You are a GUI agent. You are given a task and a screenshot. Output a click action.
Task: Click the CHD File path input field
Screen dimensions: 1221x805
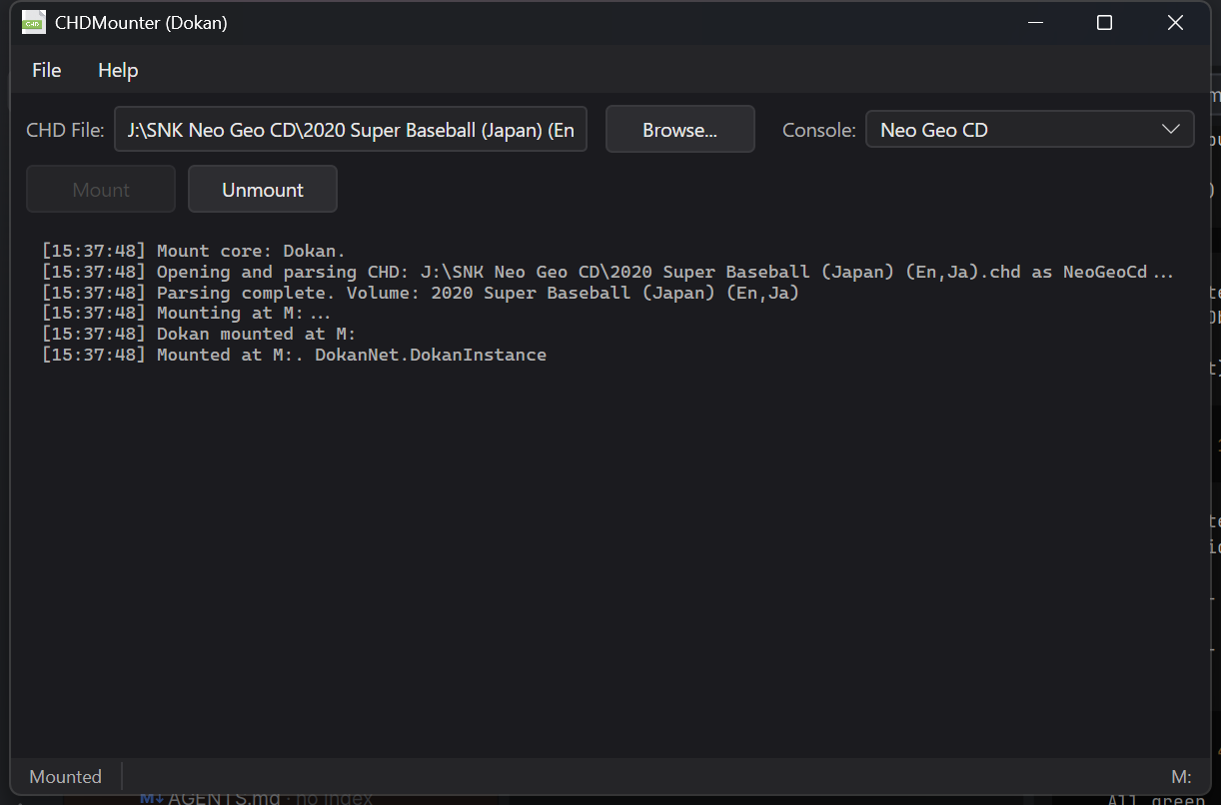tap(351, 130)
